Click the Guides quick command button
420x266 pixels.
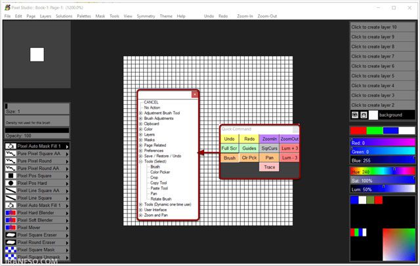pyautogui.click(x=249, y=148)
